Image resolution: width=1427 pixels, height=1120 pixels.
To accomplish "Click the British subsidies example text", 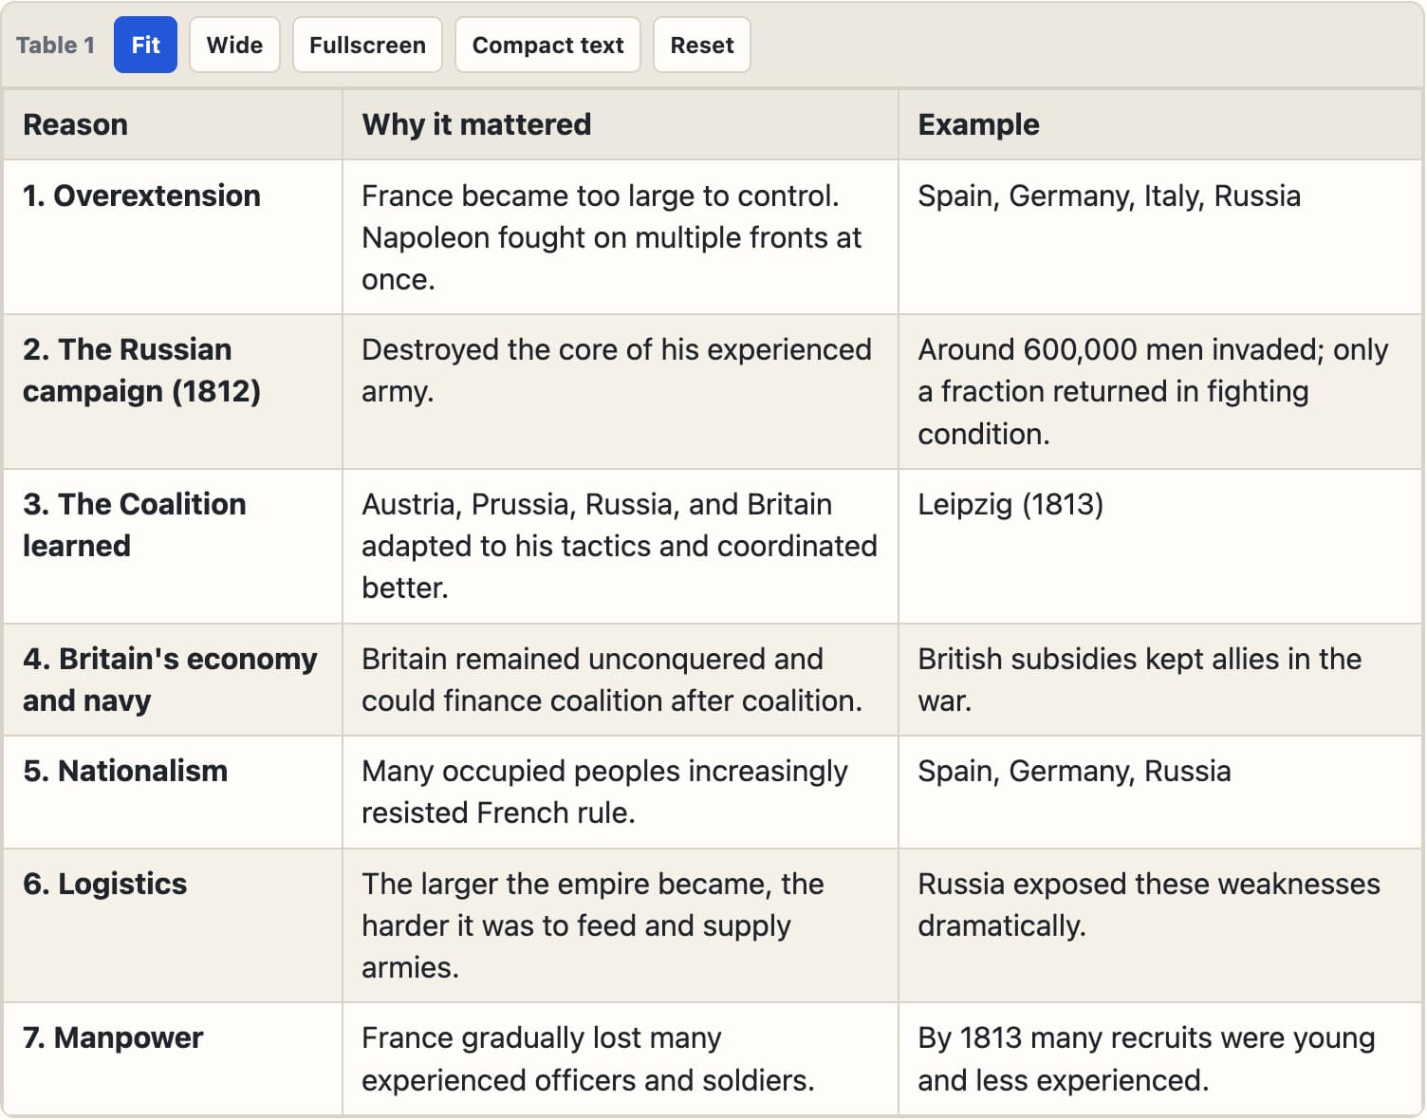I will point(1140,680).
